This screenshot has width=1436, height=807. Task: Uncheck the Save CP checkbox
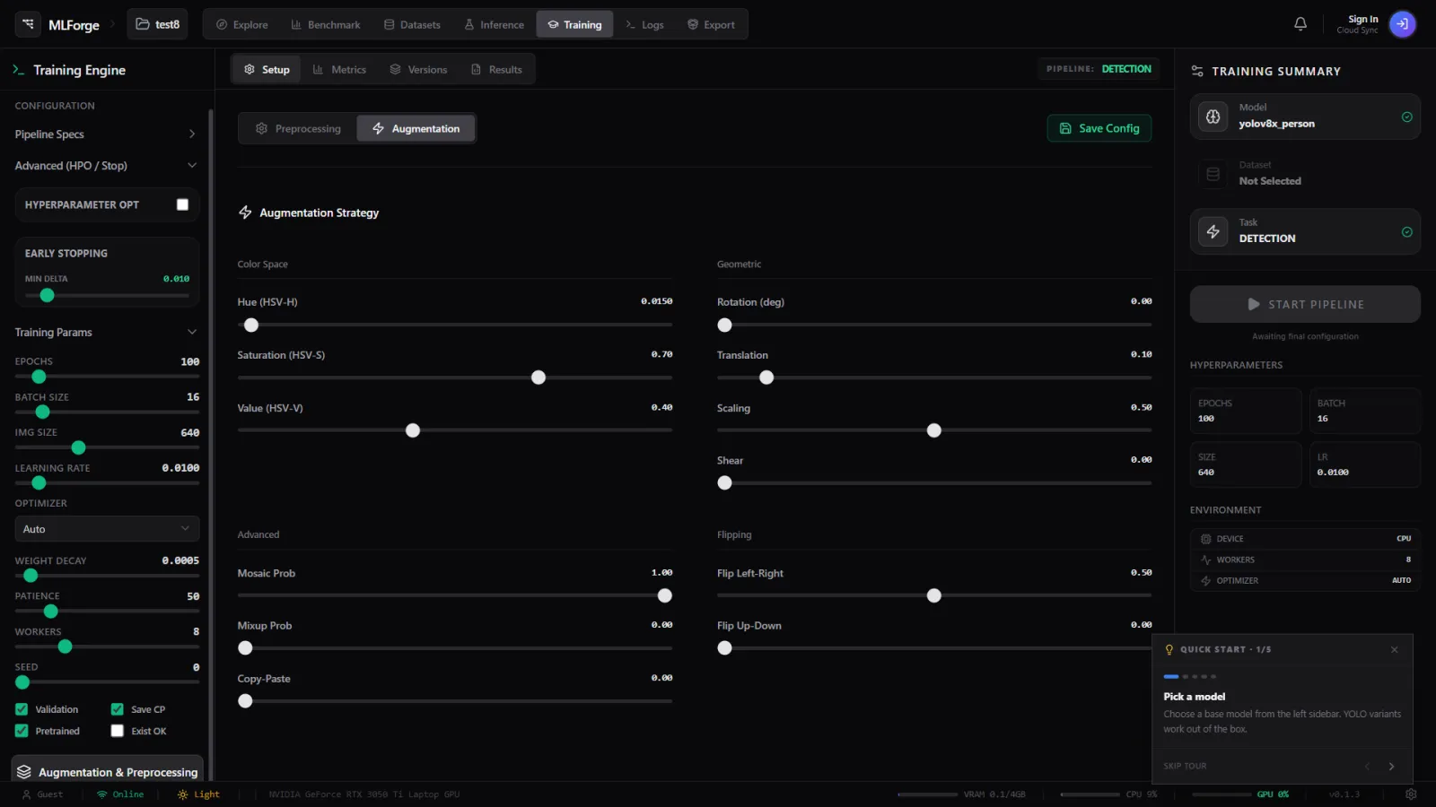pos(117,709)
